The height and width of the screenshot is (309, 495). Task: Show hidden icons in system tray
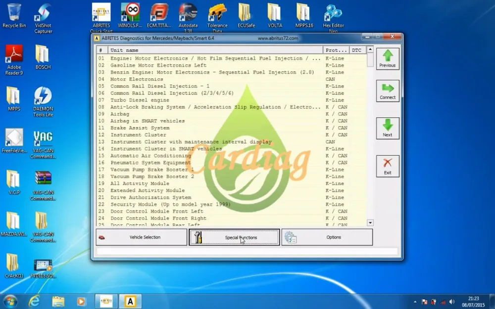pyautogui.click(x=415, y=302)
